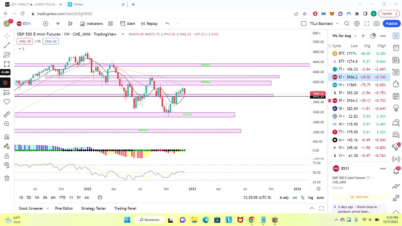Open the favorites heart tool
This screenshot has width=402, height=226.
[7, 102]
